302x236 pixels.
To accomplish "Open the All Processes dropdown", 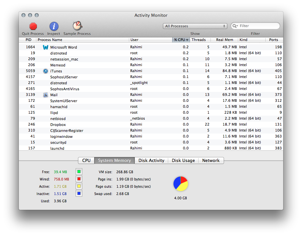I will click(195, 26).
